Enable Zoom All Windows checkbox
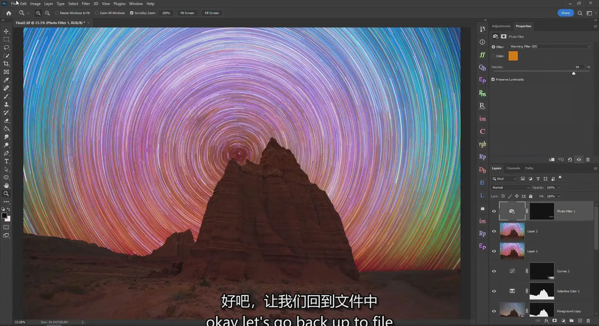 (97, 13)
